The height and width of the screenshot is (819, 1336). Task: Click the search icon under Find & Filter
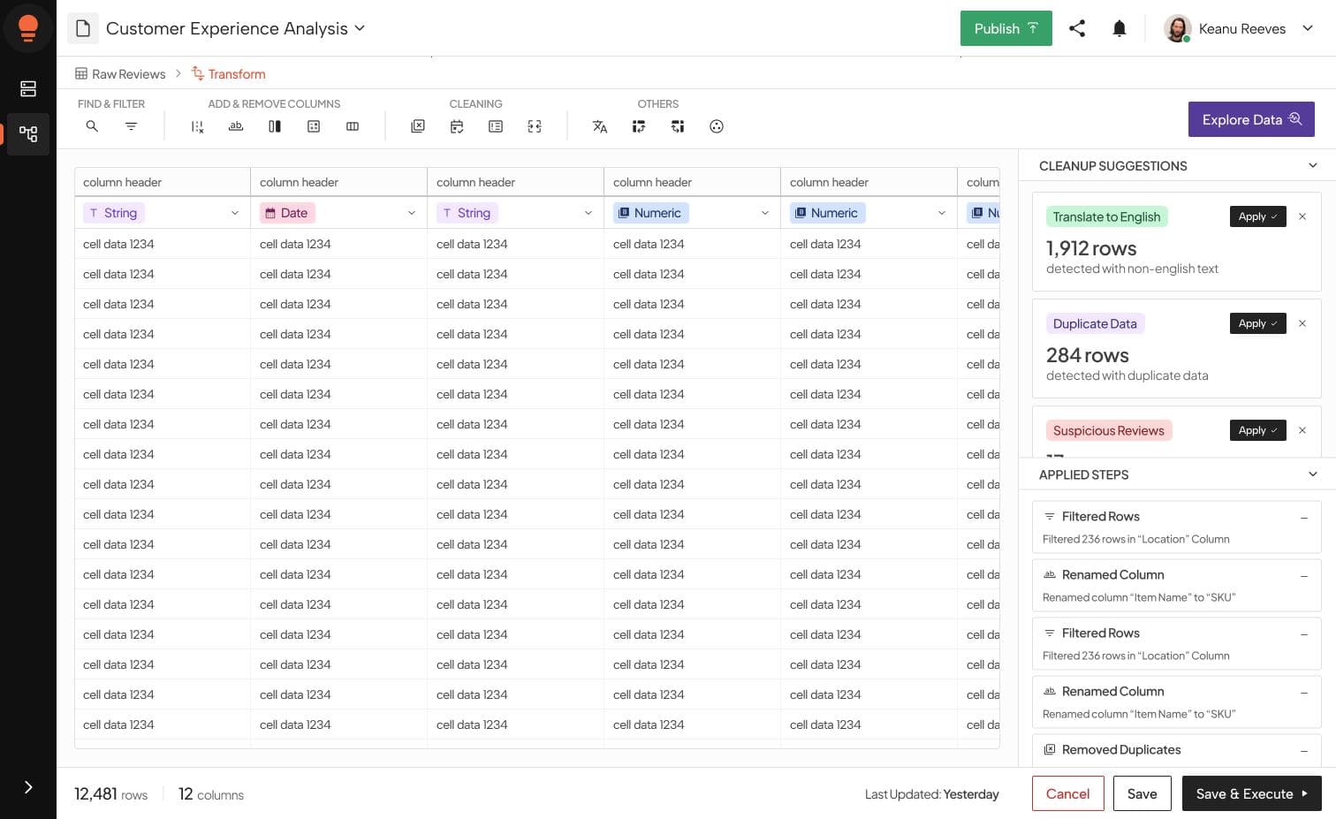tap(92, 126)
